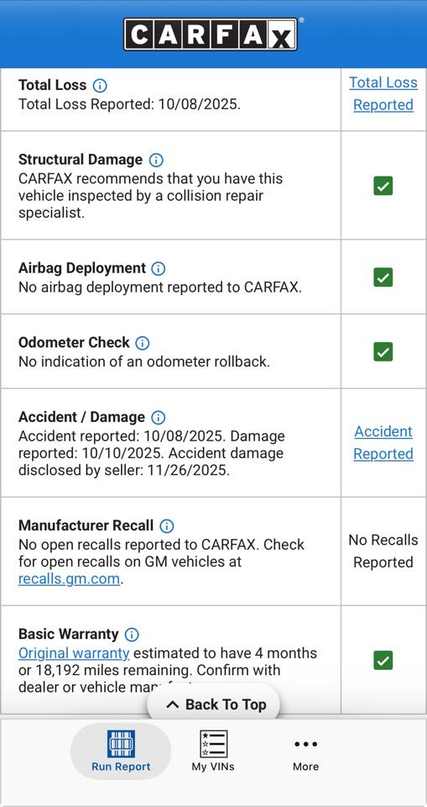Tap the Accident / Damage info icon
427x807 pixels.
point(158,418)
